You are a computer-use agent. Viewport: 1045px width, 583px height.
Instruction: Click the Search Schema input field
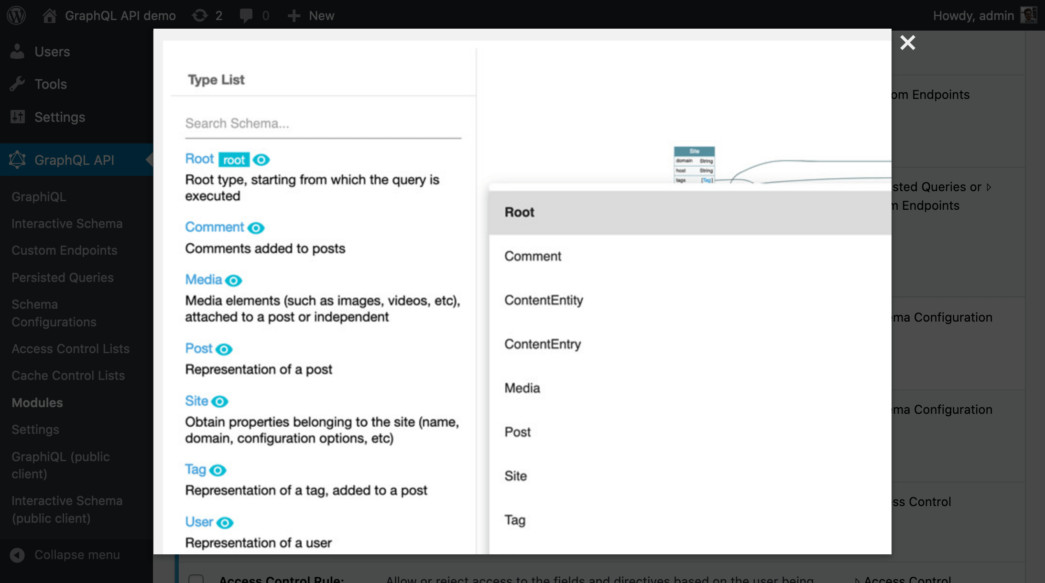pyautogui.click(x=324, y=123)
